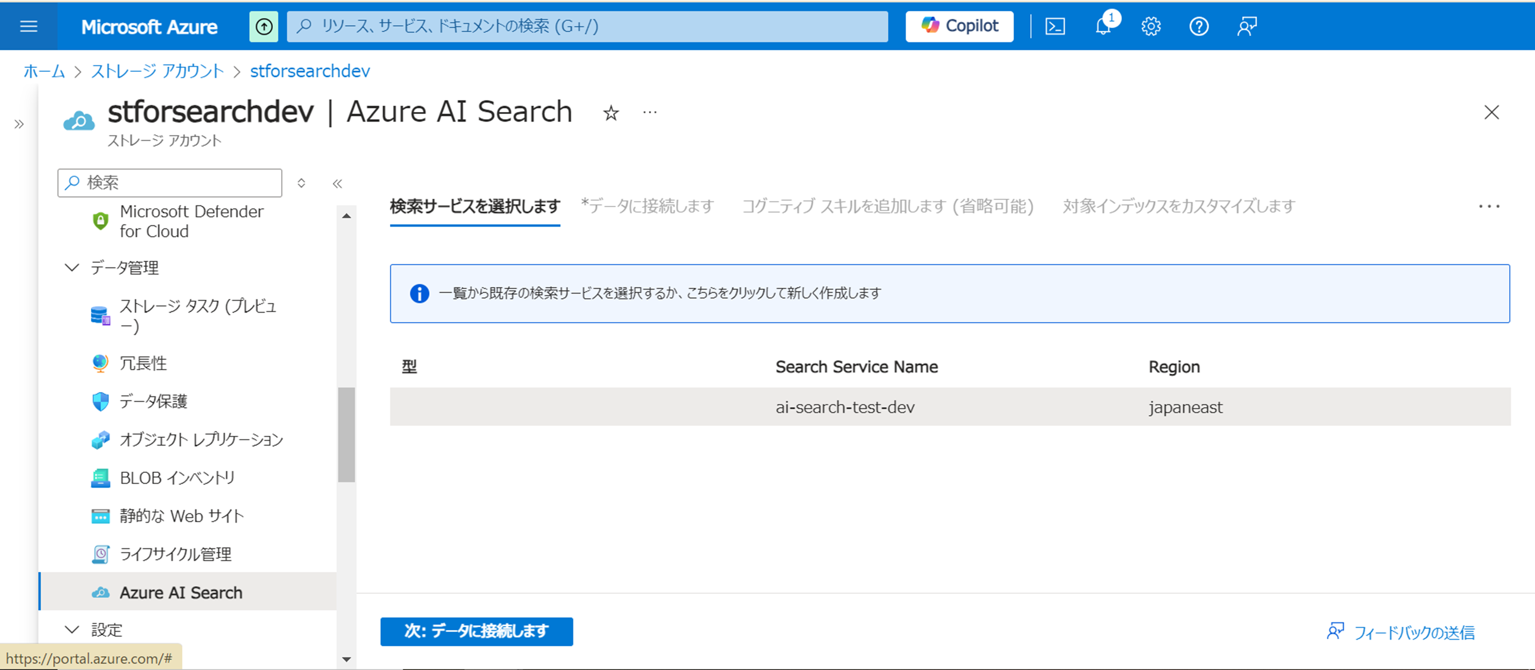The image size is (1535, 670).
Task: Collapse the データ管理 section
Action: [x=71, y=267]
